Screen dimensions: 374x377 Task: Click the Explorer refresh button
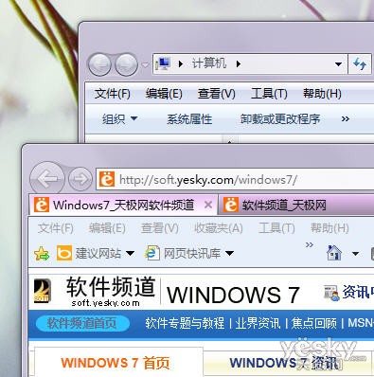click(360, 64)
